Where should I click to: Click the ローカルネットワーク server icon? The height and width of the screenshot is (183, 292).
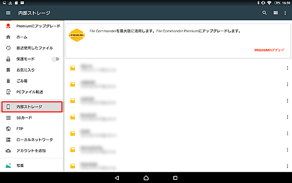(8, 140)
